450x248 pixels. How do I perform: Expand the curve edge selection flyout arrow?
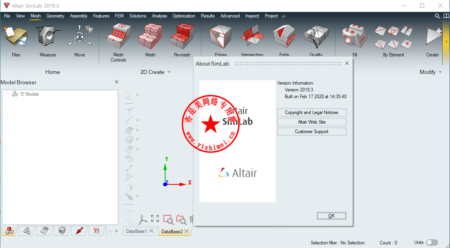coord(138,120)
